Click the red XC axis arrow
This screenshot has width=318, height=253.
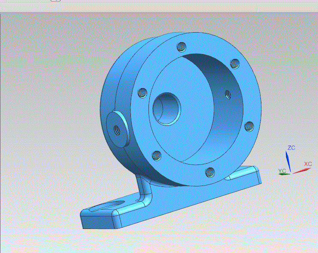point(301,171)
